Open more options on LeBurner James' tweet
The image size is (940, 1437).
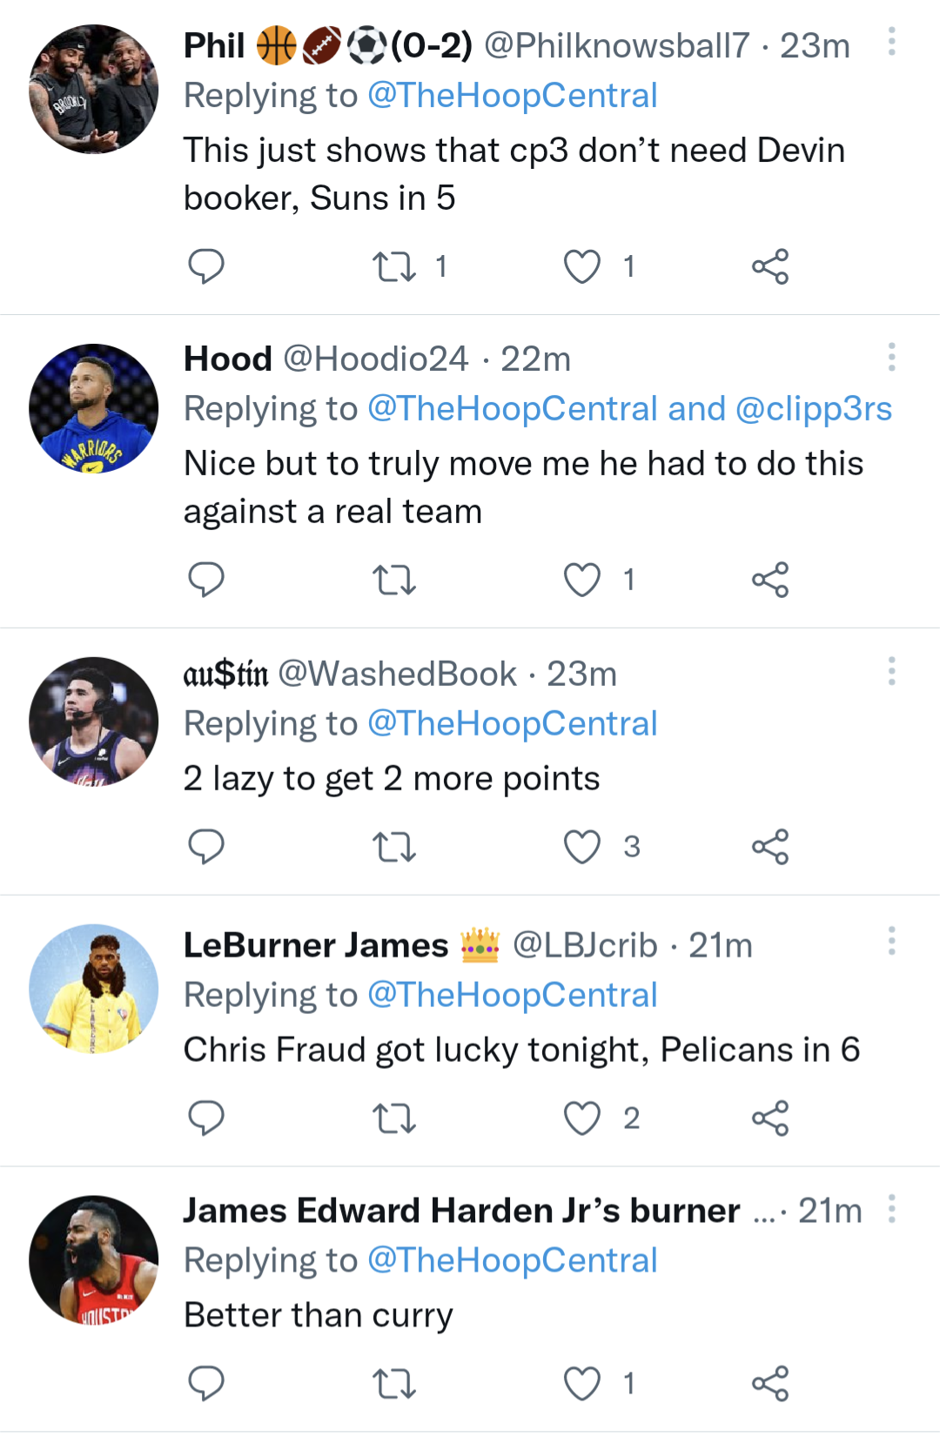(x=891, y=941)
